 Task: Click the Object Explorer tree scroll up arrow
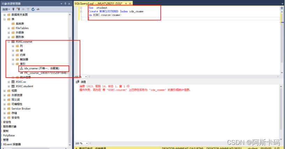pos(70,15)
